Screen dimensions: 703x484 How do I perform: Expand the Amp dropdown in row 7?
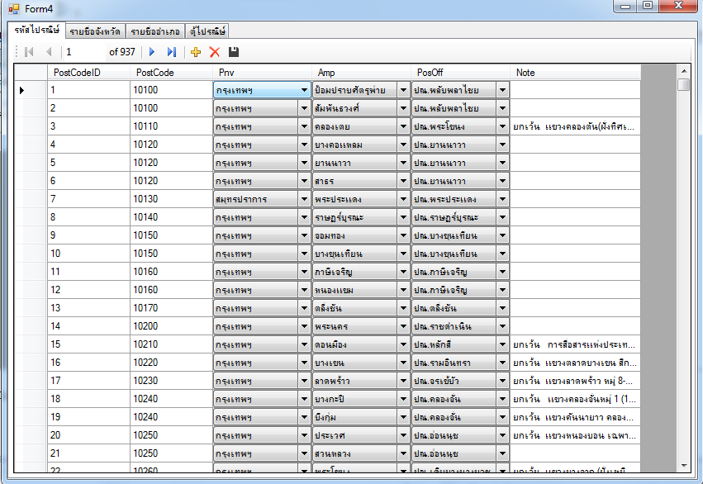pos(403,199)
